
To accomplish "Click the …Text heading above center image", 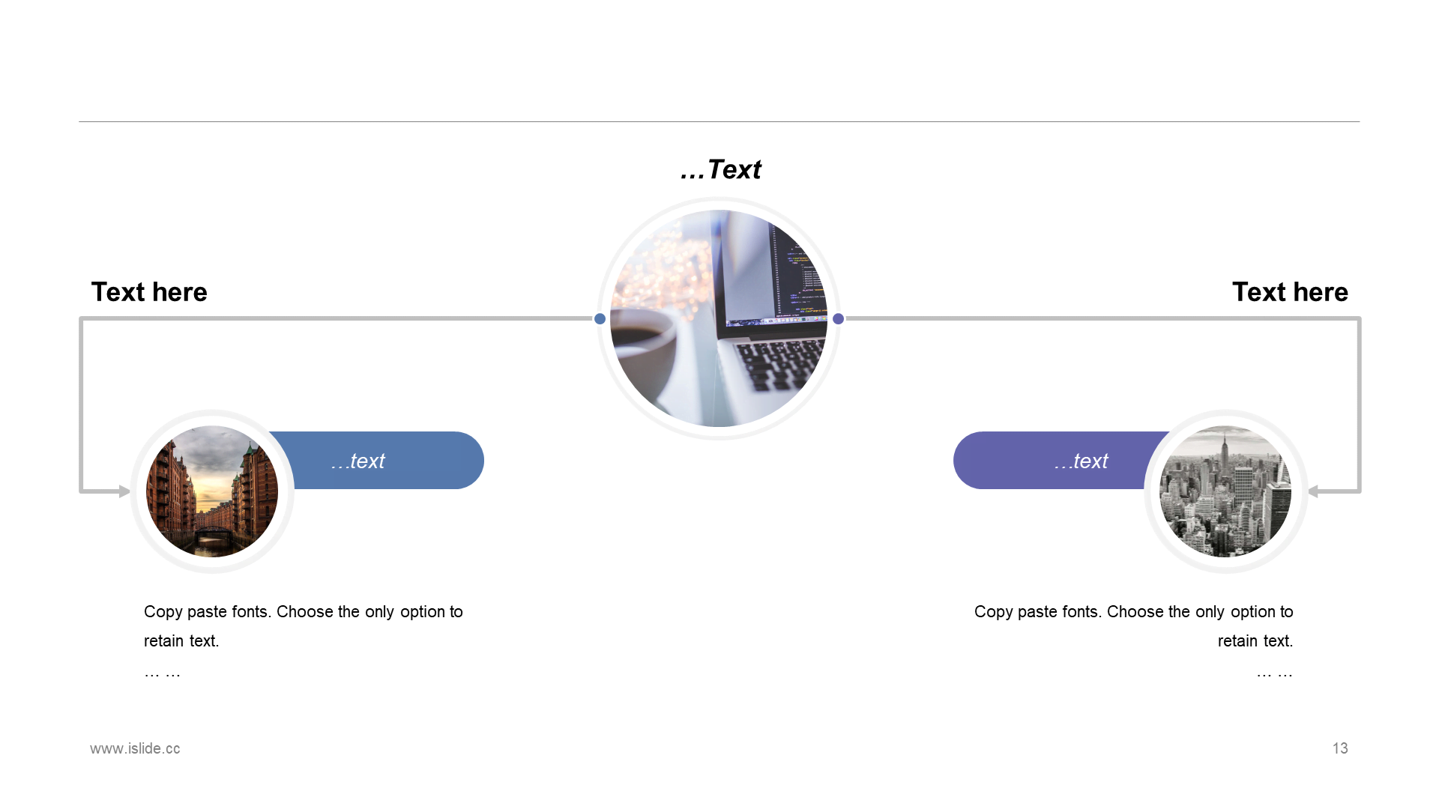I will pyautogui.click(x=720, y=170).
